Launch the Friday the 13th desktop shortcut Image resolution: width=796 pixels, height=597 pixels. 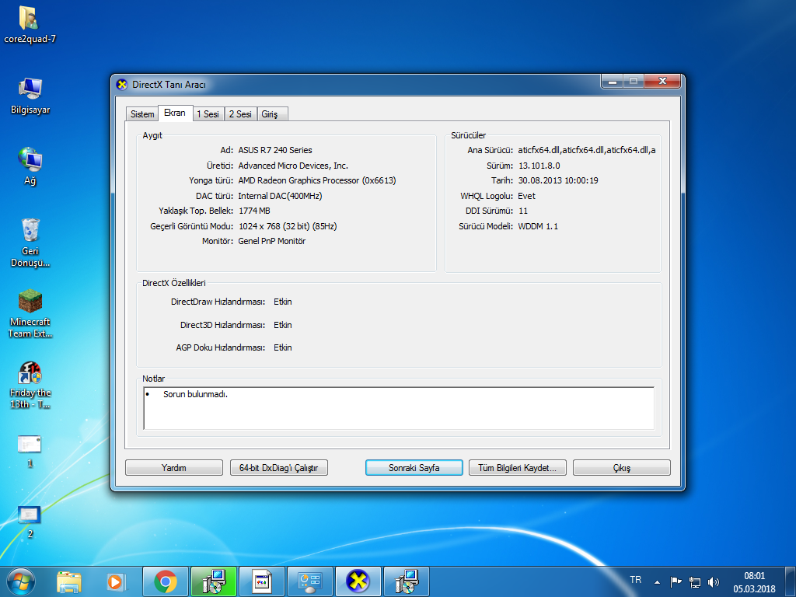point(30,385)
